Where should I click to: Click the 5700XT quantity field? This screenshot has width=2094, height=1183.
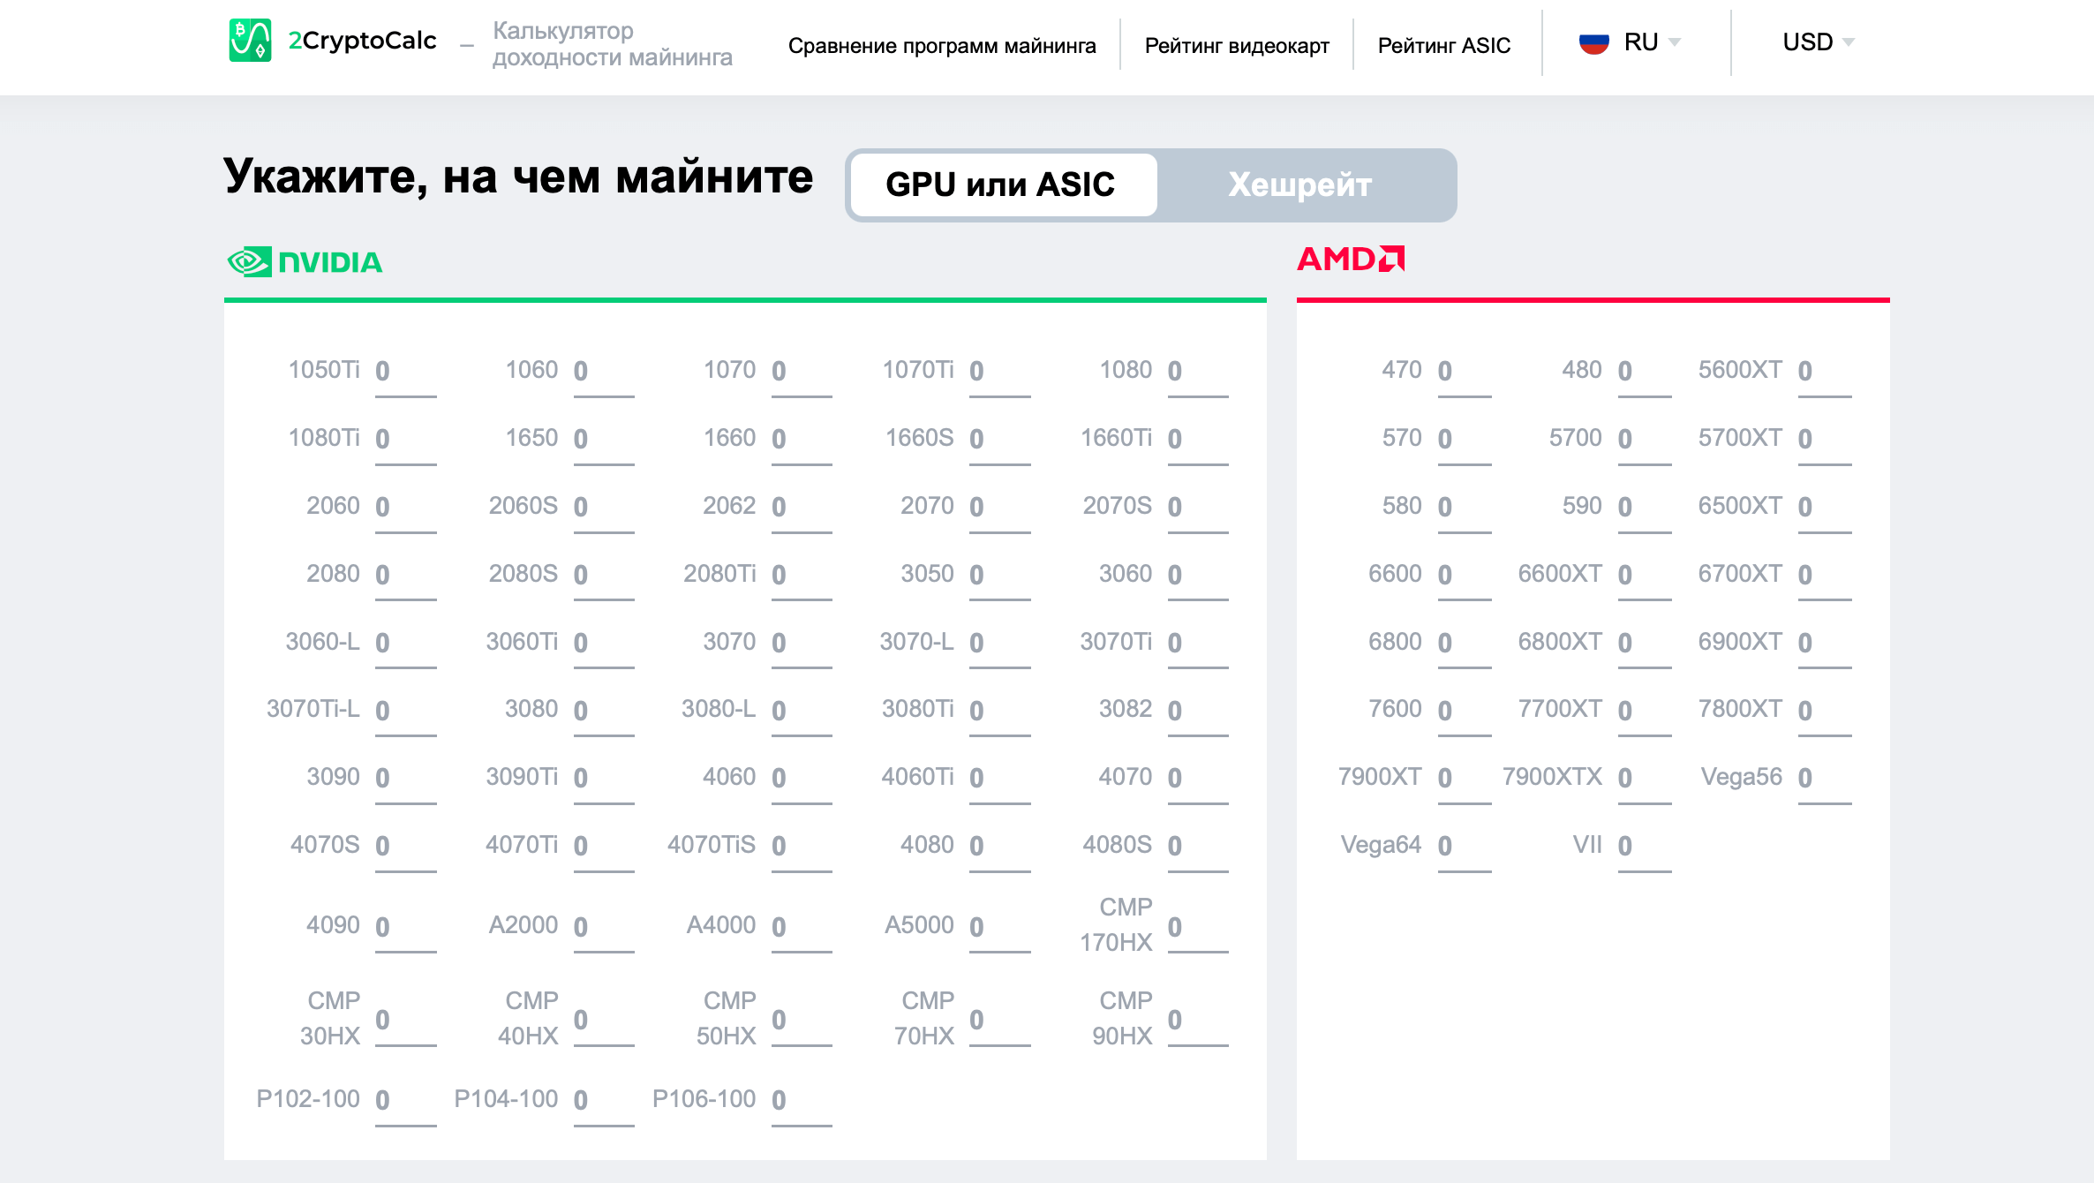1825,440
